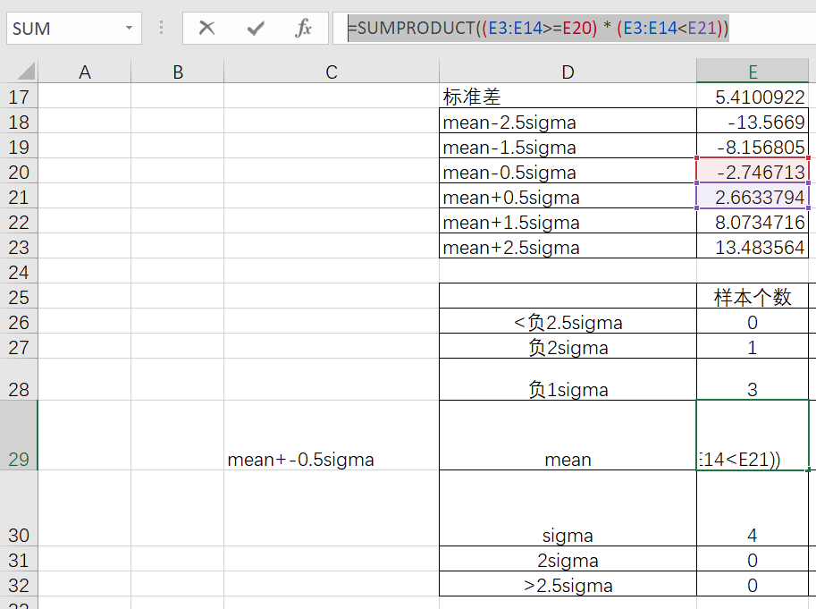Select row 31 header
The height and width of the screenshot is (609, 816).
click(19, 560)
